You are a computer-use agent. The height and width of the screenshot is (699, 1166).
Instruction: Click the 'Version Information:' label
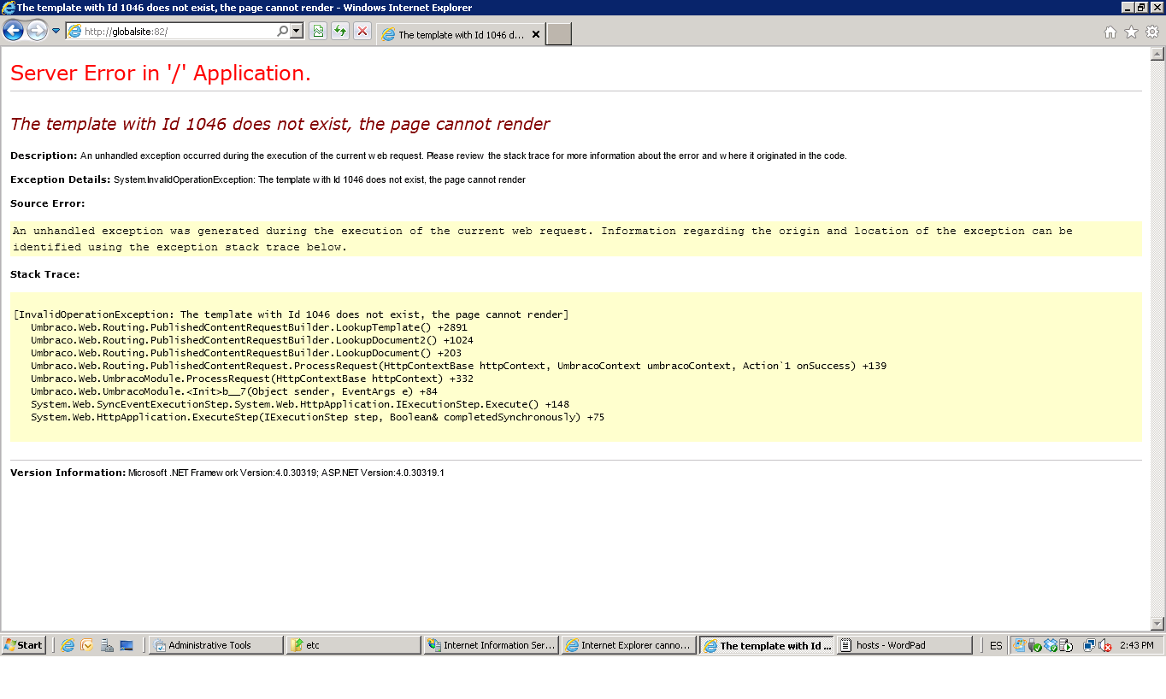(68, 473)
